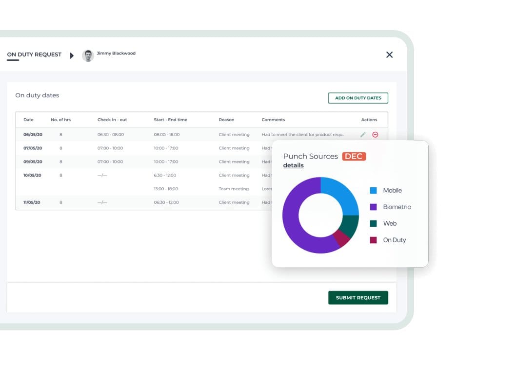Click the Add On Duty Dates button
The height and width of the screenshot is (379, 516).
[x=358, y=98]
